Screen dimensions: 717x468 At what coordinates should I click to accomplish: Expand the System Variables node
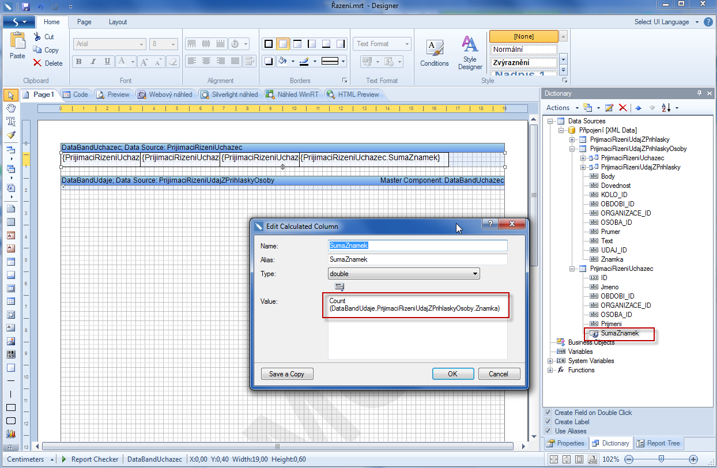click(550, 361)
